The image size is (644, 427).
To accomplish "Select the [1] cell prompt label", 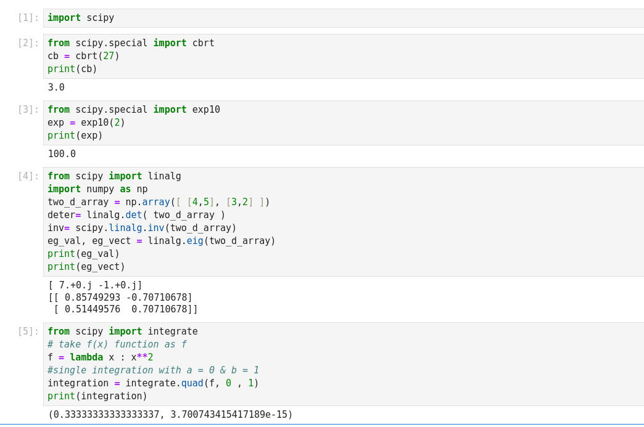I will point(28,18).
